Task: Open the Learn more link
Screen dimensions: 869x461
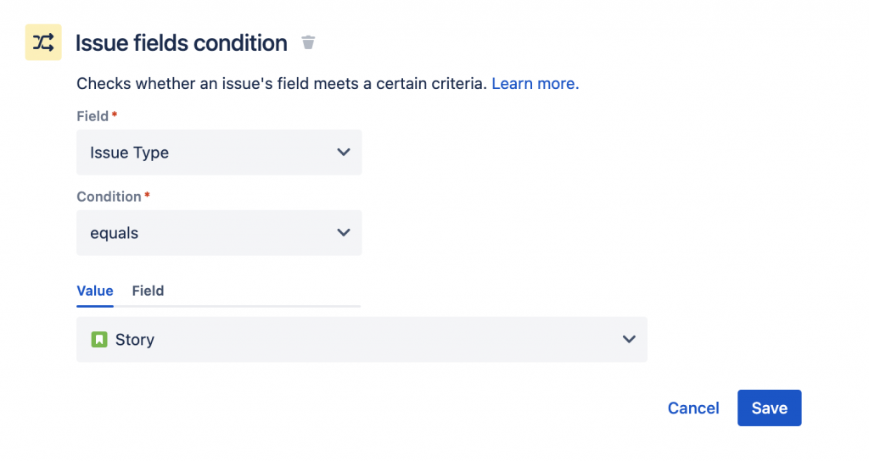Action: [x=535, y=84]
